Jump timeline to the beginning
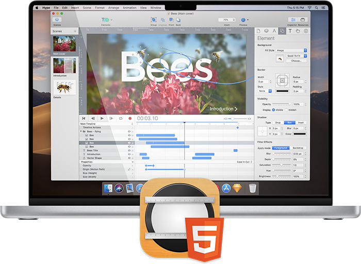 [x=84, y=118]
